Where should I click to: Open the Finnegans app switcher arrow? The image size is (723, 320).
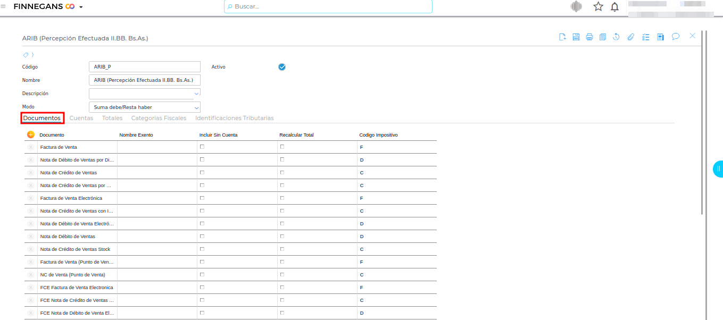[81, 7]
